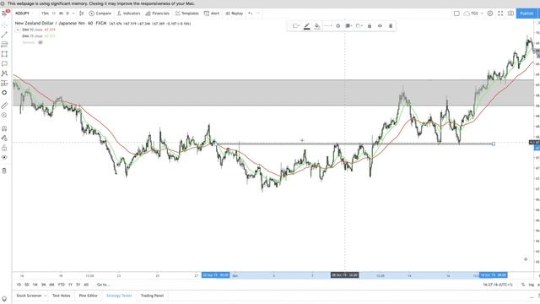Viewport: 540px width, 304px height.
Task: Open the Strategy Tester tab
Action: [119, 296]
